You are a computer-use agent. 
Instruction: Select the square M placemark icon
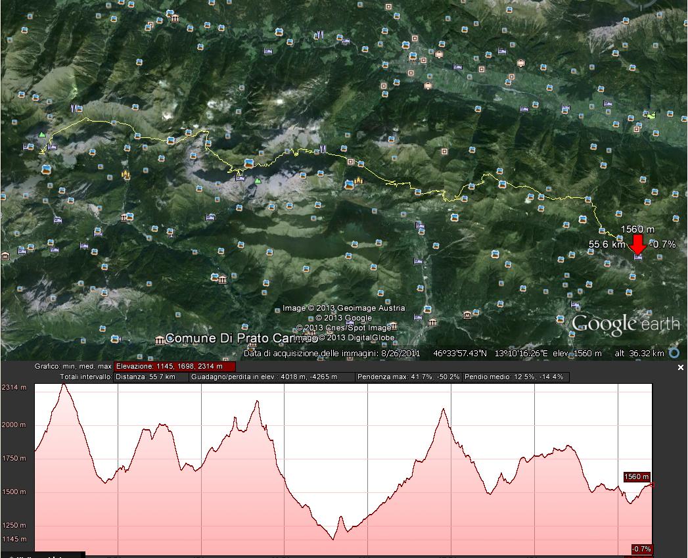467,315
